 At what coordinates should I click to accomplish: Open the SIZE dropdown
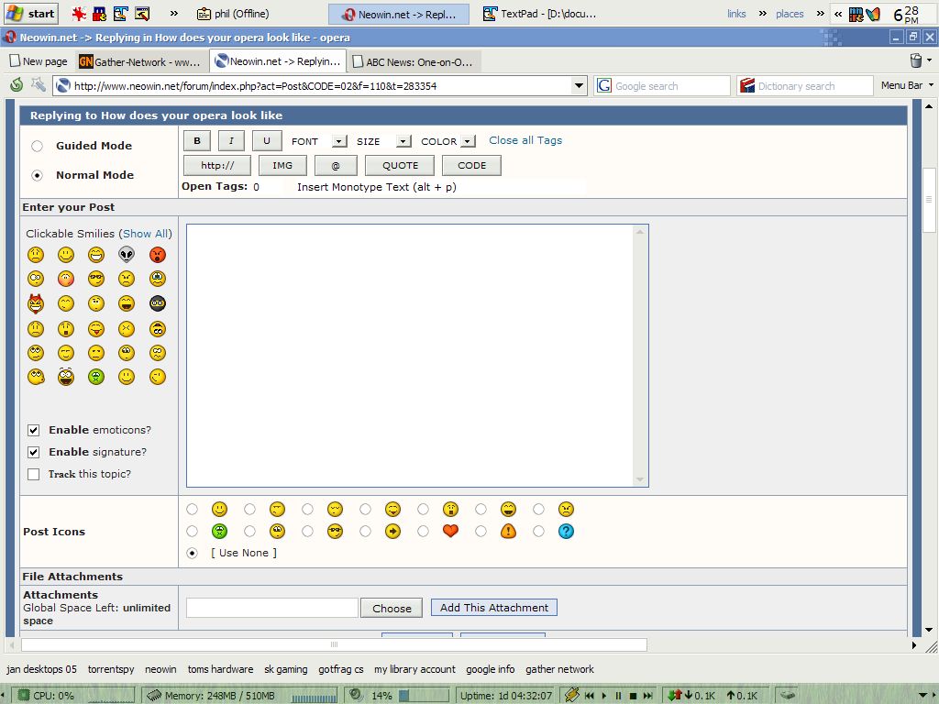(403, 141)
